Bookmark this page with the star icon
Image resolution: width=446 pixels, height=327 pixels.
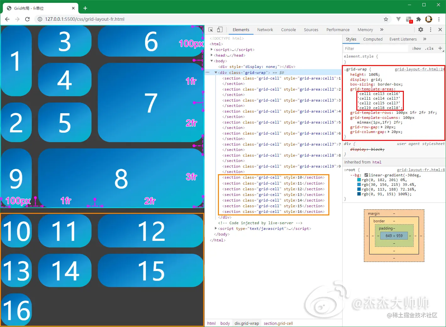tap(386, 19)
